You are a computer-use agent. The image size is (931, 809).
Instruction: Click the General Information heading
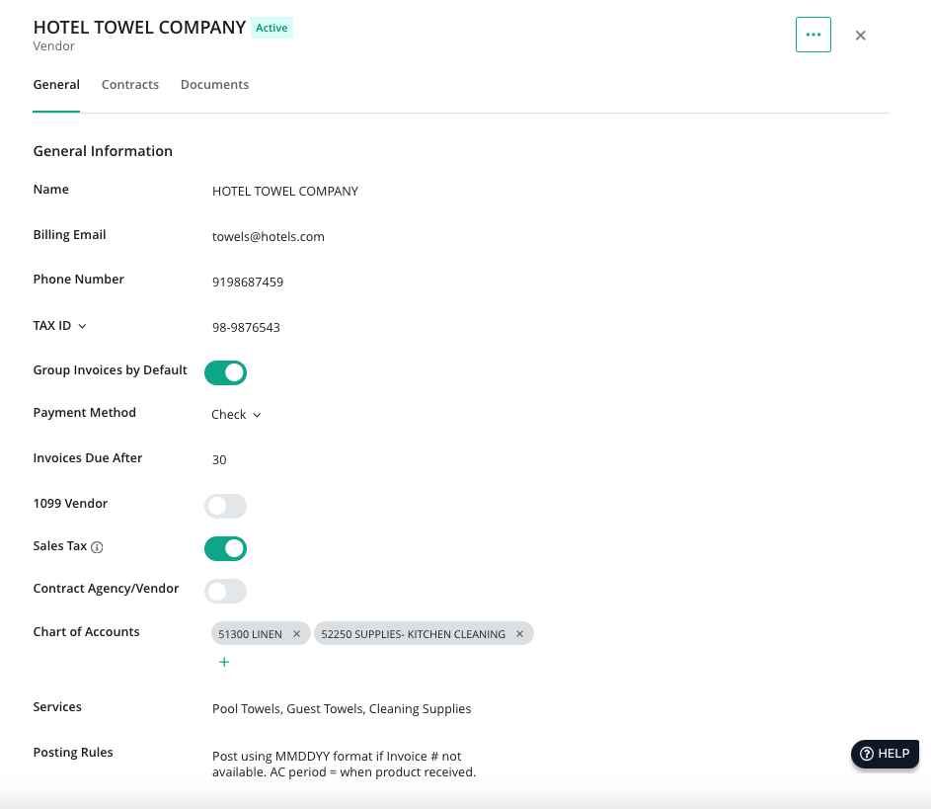103,151
